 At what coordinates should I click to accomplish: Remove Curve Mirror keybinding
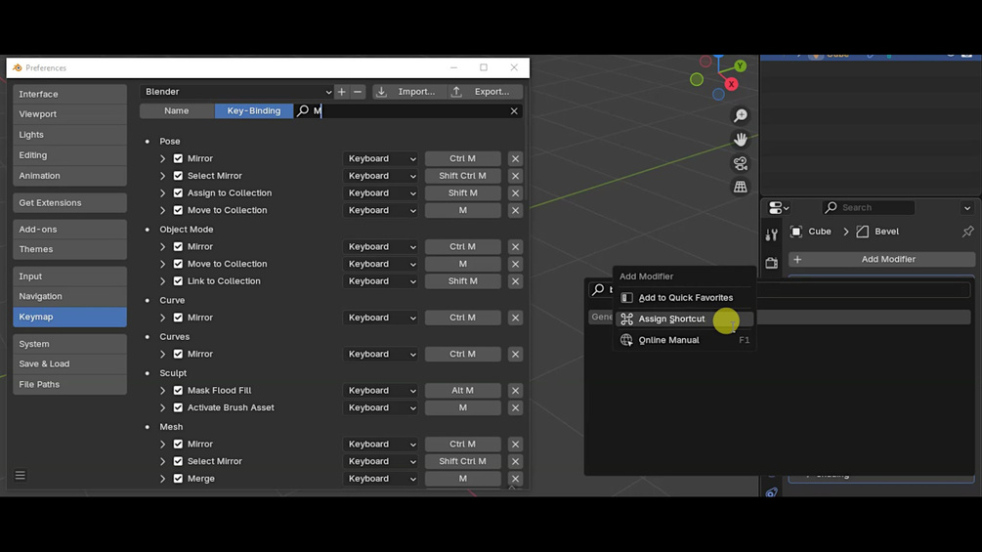515,318
